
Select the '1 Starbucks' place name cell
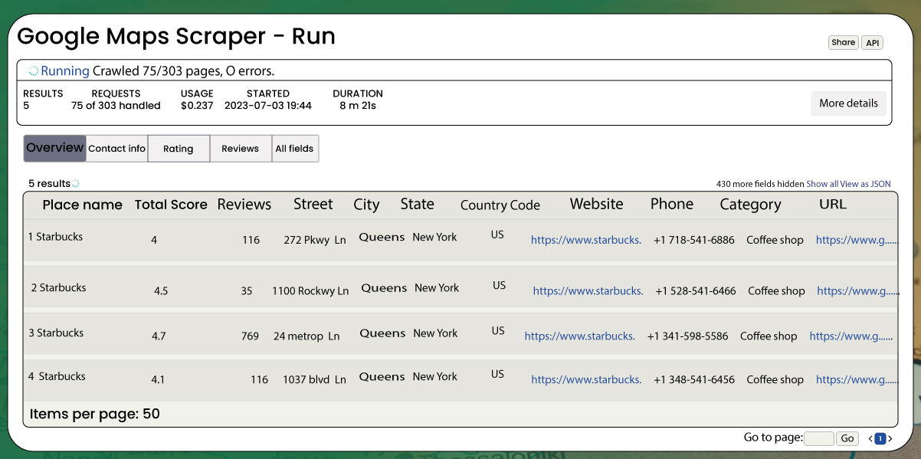(x=56, y=237)
